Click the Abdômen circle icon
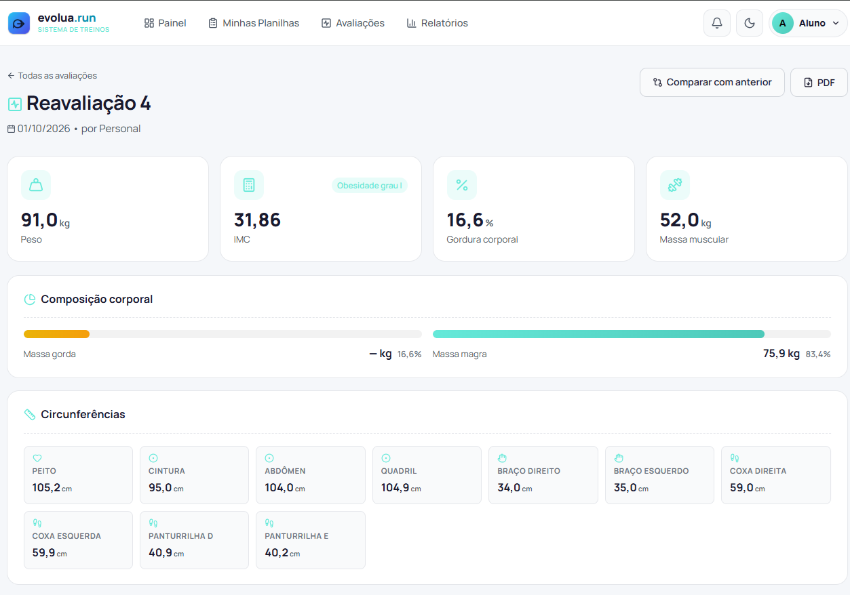The width and height of the screenshot is (850, 595). click(269, 458)
